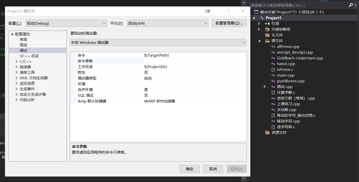Click the WARP 软件加速器 value

[160, 101]
